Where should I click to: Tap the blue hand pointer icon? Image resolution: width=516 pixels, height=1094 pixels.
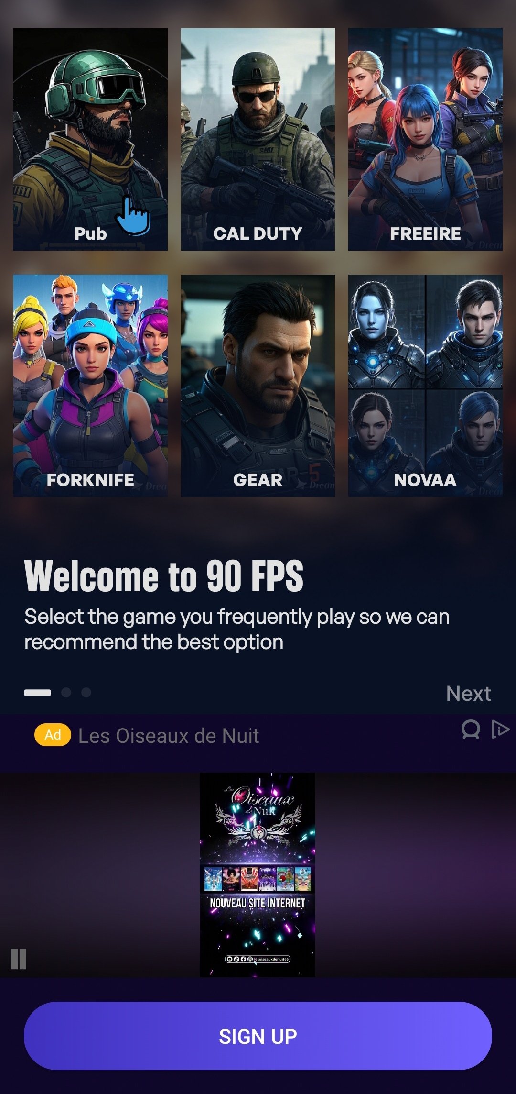(133, 215)
